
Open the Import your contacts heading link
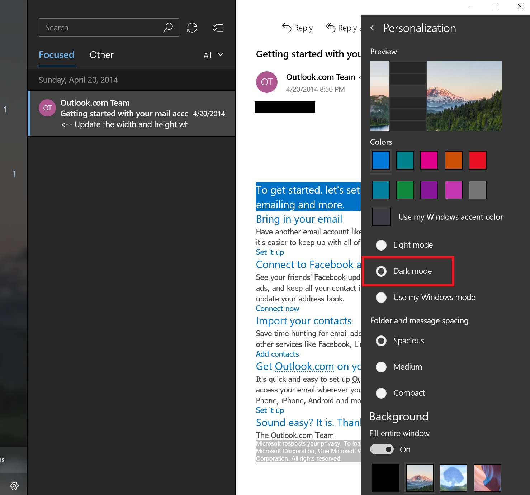pyautogui.click(x=304, y=321)
